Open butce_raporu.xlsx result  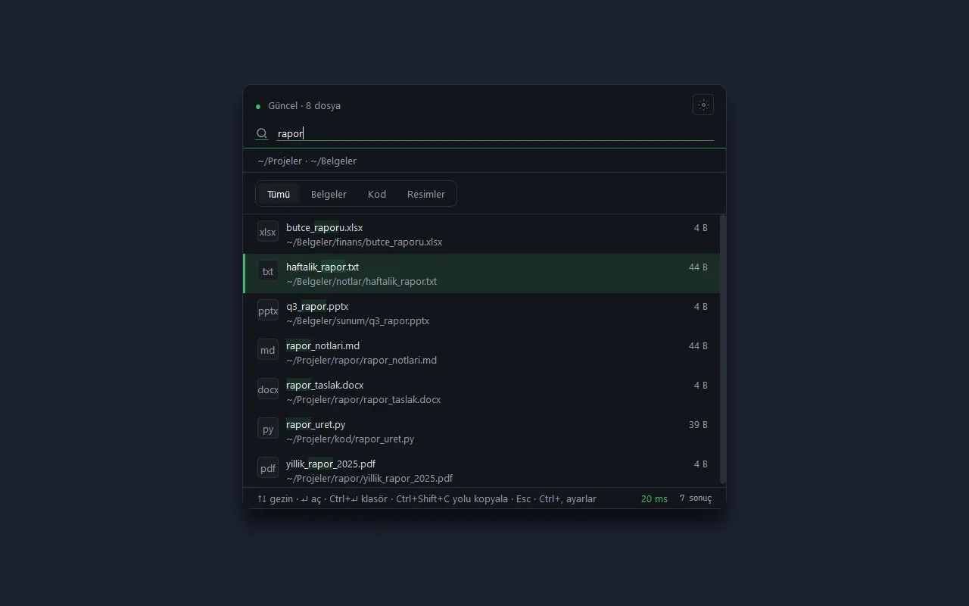click(x=481, y=234)
